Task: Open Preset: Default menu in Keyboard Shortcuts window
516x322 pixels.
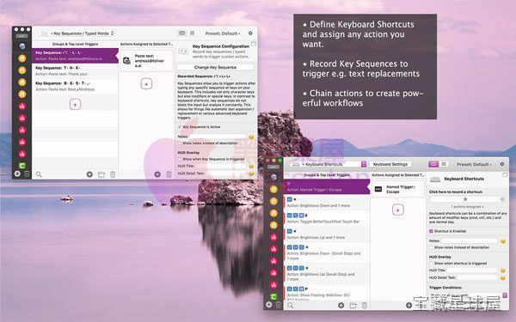Action: pyautogui.click(x=474, y=164)
